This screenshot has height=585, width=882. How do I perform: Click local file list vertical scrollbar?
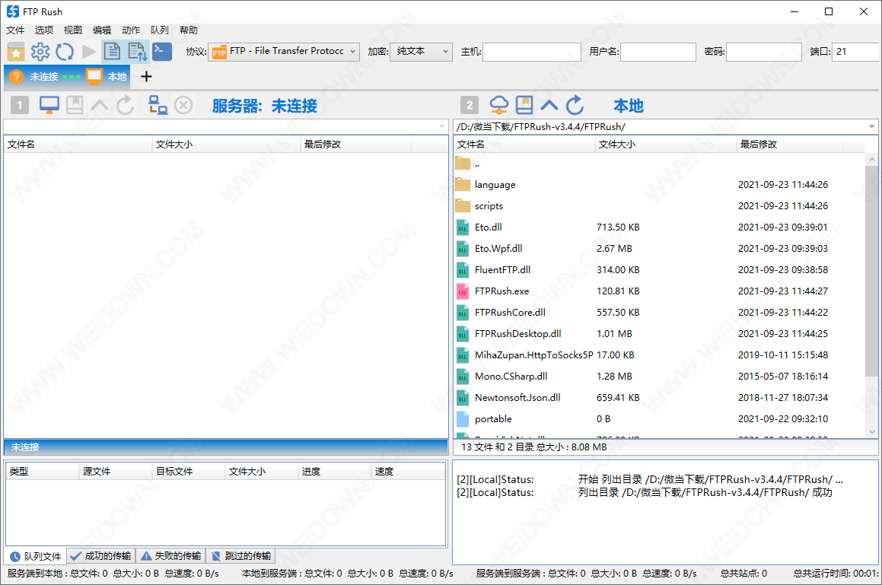tap(871, 271)
